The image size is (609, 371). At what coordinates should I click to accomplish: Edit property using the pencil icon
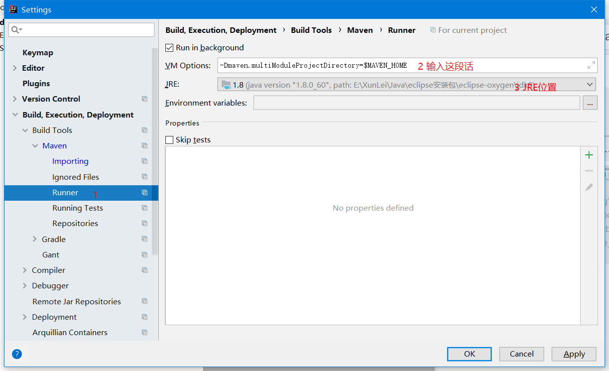589,187
